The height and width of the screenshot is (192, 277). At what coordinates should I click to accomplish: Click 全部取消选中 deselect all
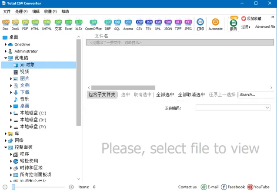[x=191, y=94]
